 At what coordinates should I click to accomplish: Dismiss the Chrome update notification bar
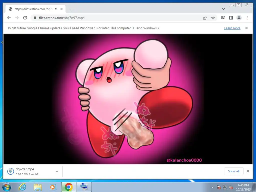click(246, 28)
